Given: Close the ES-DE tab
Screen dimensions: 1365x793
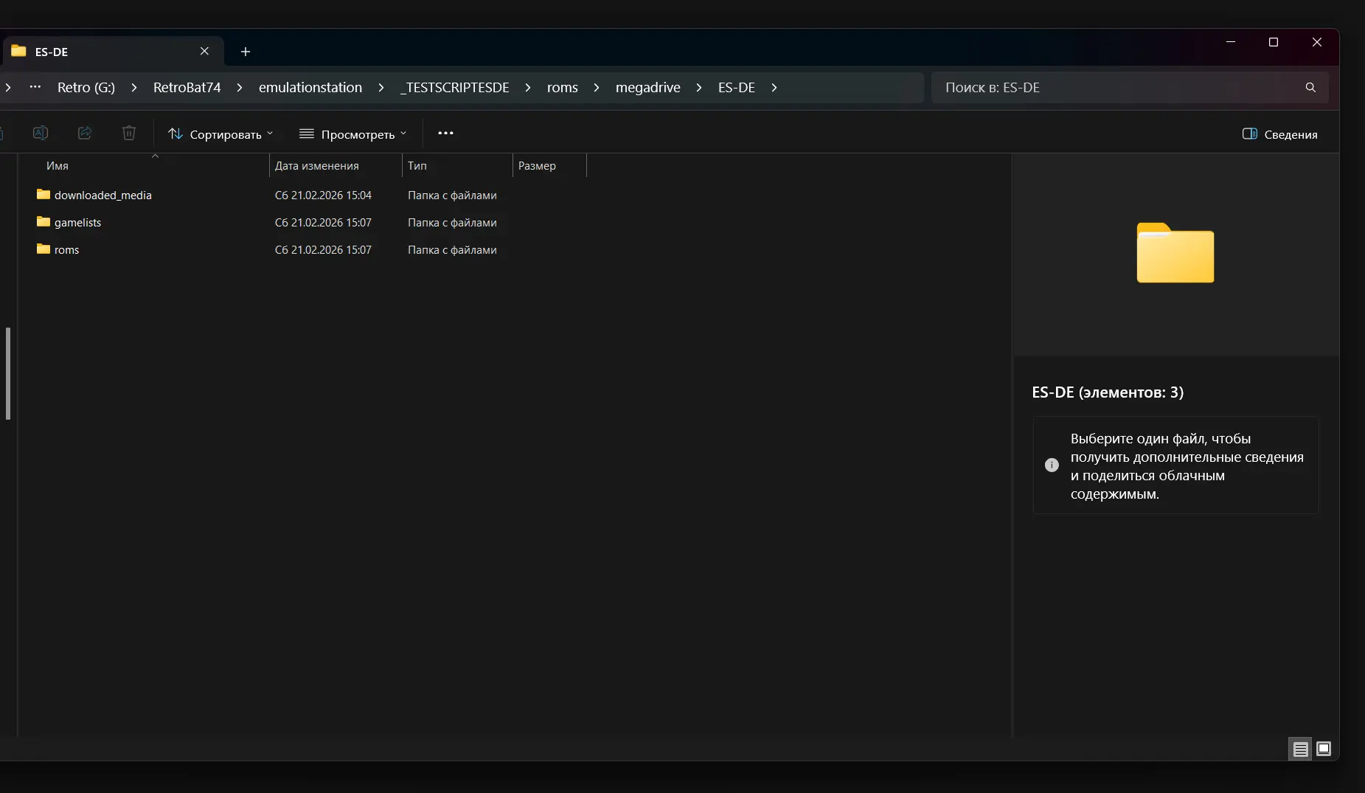Looking at the screenshot, I should [204, 52].
